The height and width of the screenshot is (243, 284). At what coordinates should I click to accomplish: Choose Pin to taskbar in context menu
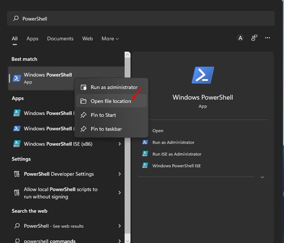coord(111,129)
